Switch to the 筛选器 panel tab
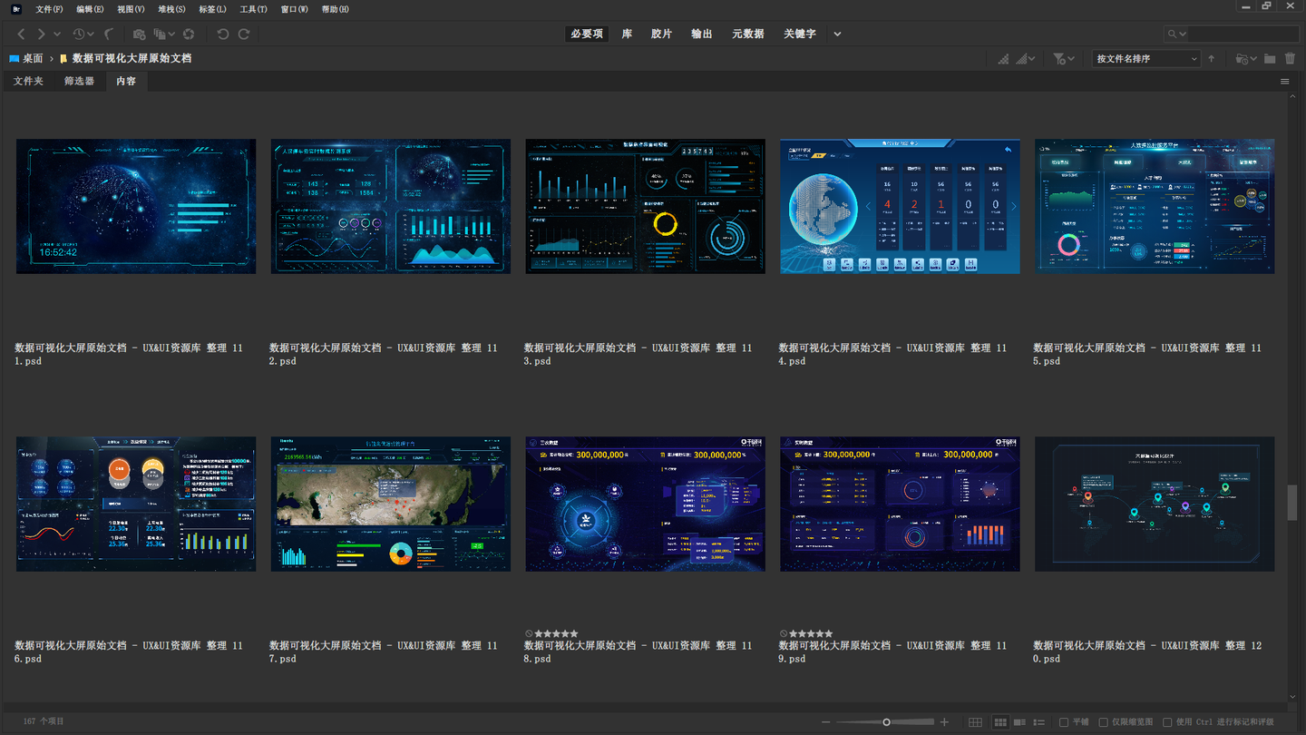The width and height of the screenshot is (1306, 735). pyautogui.click(x=79, y=81)
